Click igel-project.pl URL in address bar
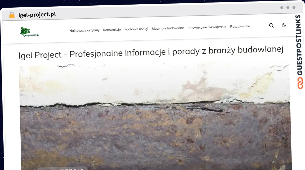The image size is (305, 170). pos(37,15)
